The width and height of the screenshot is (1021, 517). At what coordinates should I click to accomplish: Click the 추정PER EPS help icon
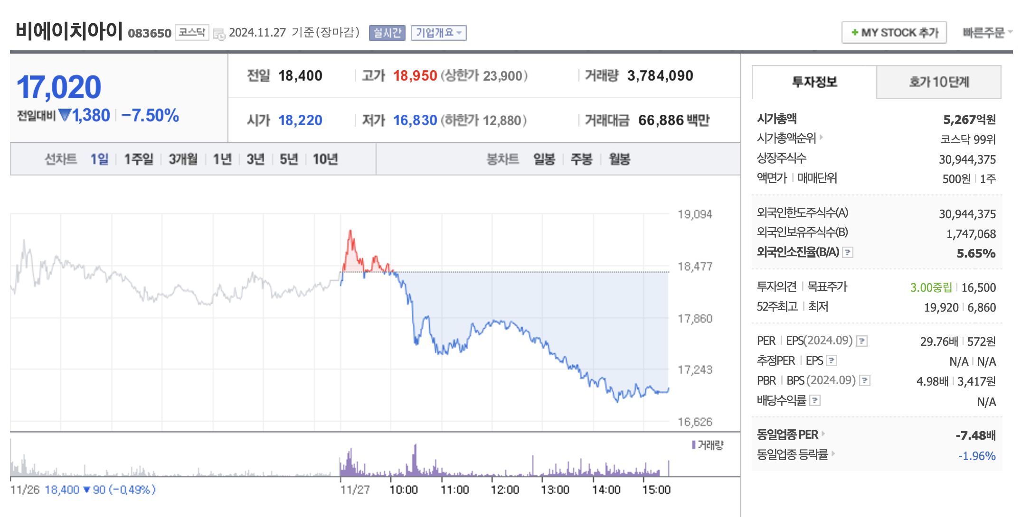point(832,360)
